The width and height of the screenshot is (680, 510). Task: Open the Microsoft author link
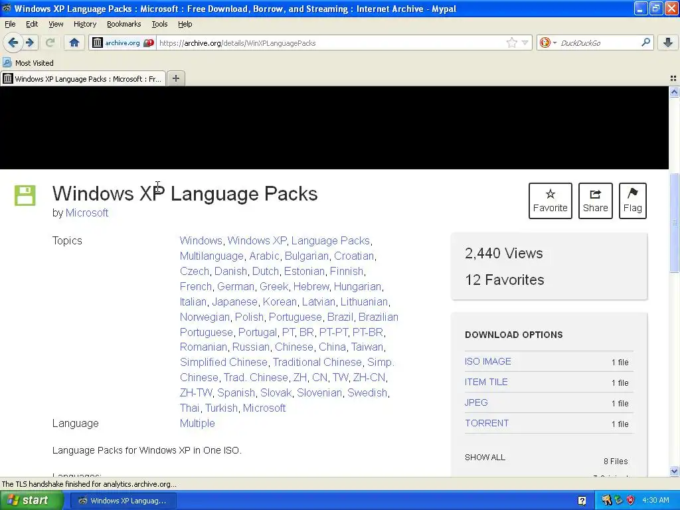click(x=87, y=213)
